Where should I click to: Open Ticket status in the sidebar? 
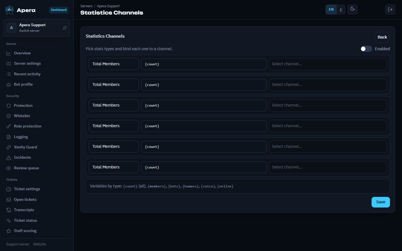pyautogui.click(x=37, y=221)
